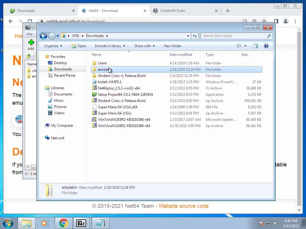The height and width of the screenshot is (229, 306).
Task: Expand breadcrumb arrow after Downloads
Action: (x=107, y=36)
